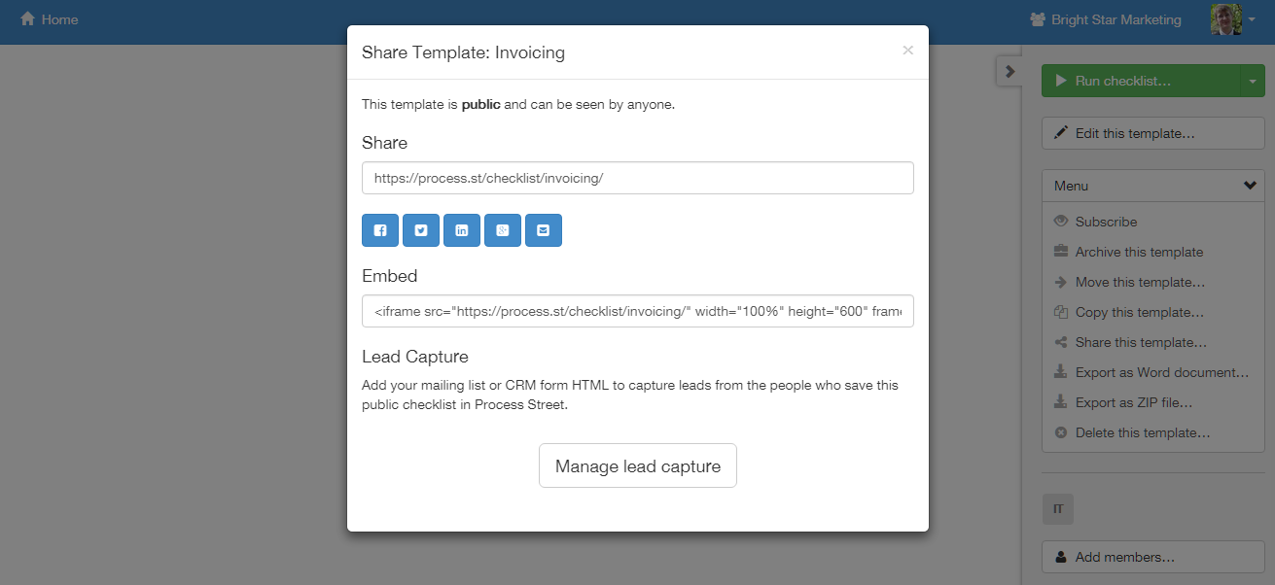Viewport: 1275px width, 585px height.
Task: Click Add members button
Action: 1152,558
